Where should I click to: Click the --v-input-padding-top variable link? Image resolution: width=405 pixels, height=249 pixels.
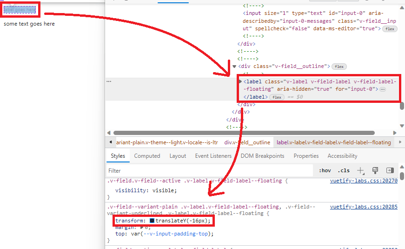(176, 234)
